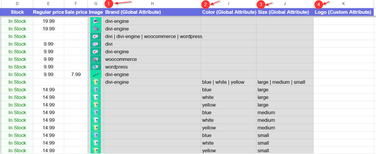Image resolution: width=376 pixels, height=154 pixels.
Task: Open product image thumbnail in wordpress row
Action: point(96,67)
